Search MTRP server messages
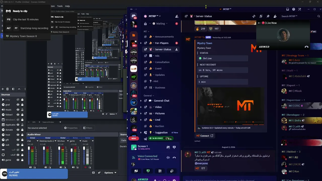 (300, 16)
